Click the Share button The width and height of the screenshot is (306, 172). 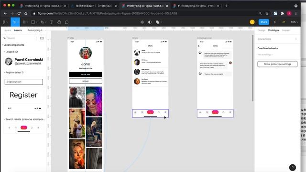pos(263,22)
